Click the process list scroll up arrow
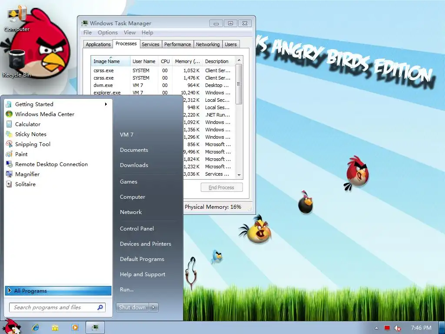Image resolution: width=445 pixels, height=334 pixels. [239, 60]
